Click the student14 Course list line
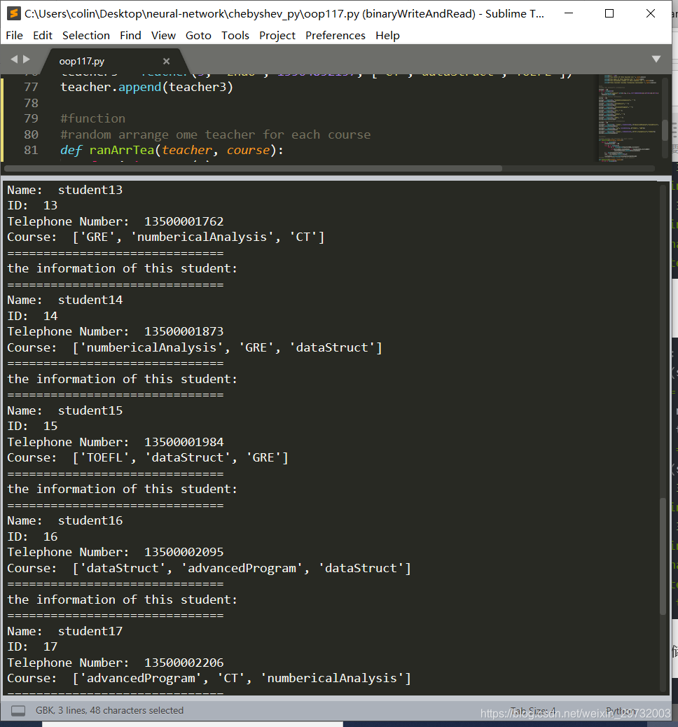 (x=195, y=347)
